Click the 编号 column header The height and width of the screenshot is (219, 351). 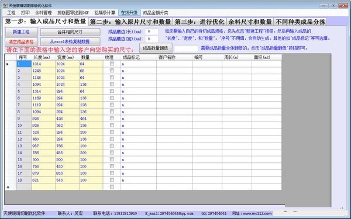click(207, 57)
